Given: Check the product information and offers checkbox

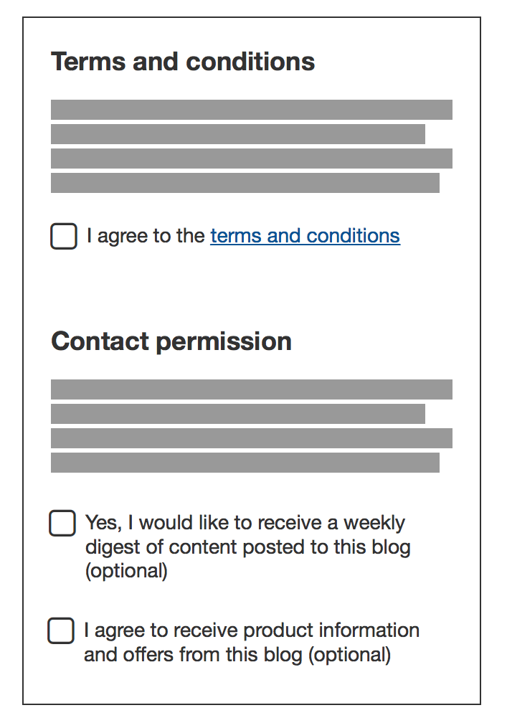Looking at the screenshot, I should tap(61, 630).
